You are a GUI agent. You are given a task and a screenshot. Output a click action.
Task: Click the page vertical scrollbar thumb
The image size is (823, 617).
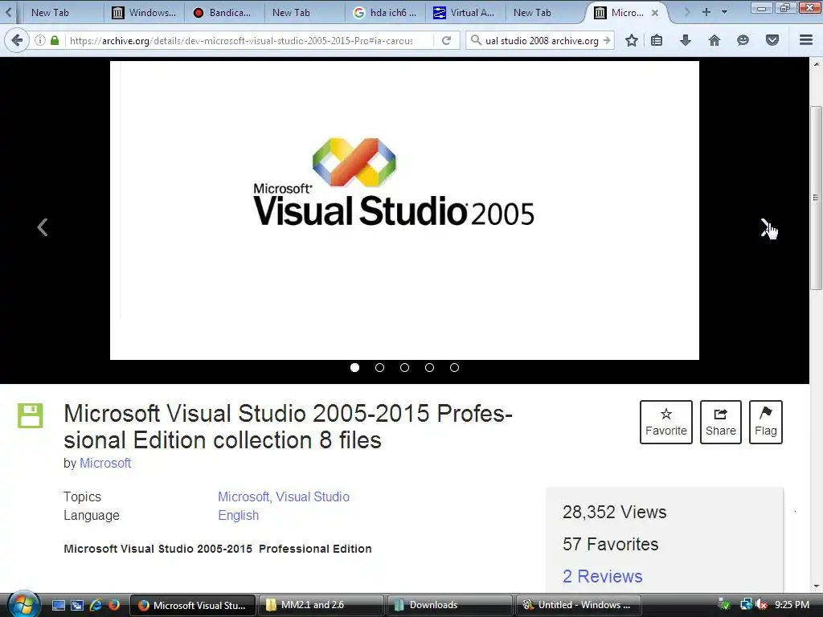[x=816, y=198]
